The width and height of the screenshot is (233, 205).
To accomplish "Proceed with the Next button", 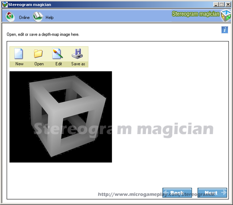I will tap(212, 193).
